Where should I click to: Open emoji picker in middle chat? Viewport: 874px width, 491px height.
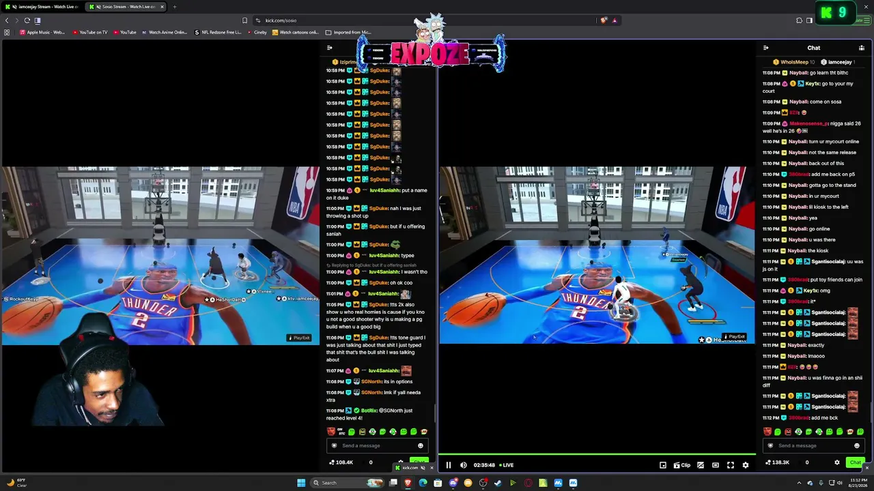[421, 445]
